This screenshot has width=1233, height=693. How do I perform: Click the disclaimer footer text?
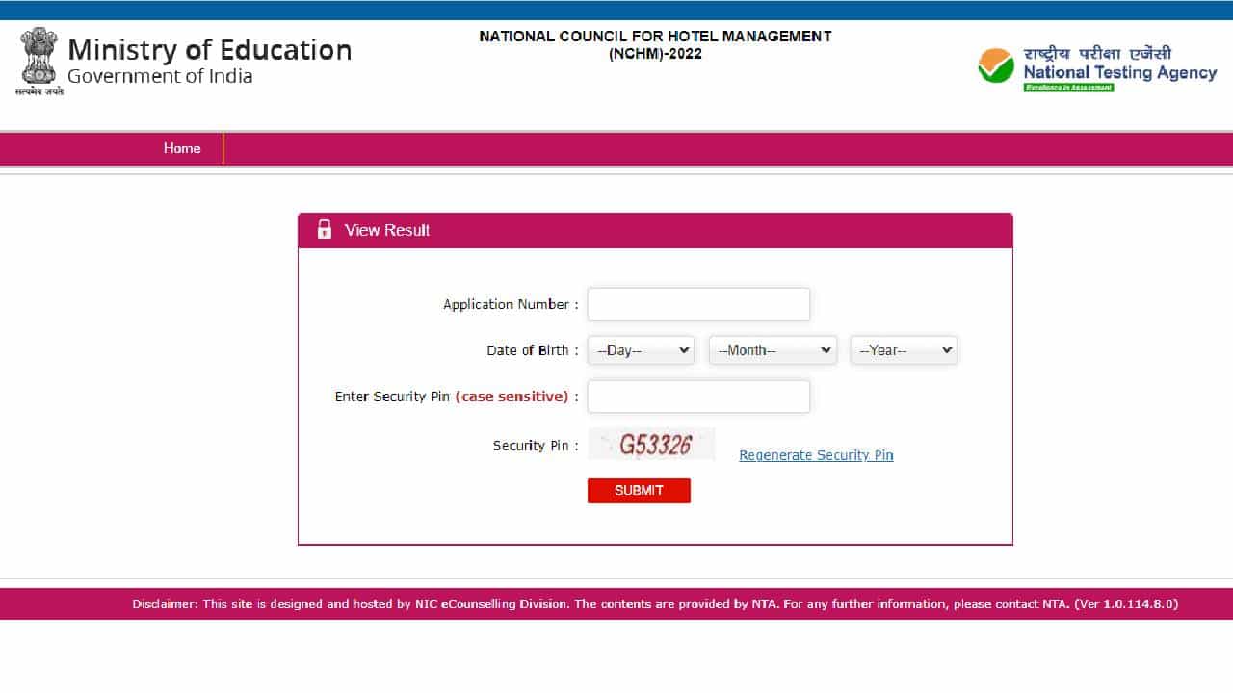655,604
